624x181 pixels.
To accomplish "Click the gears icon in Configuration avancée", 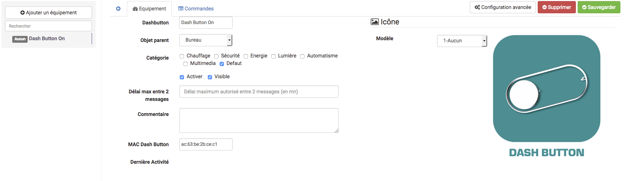I will [x=477, y=7].
